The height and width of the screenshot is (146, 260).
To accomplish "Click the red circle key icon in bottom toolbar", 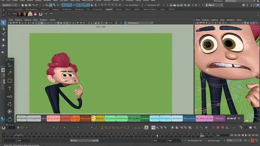I will [x=218, y=128].
